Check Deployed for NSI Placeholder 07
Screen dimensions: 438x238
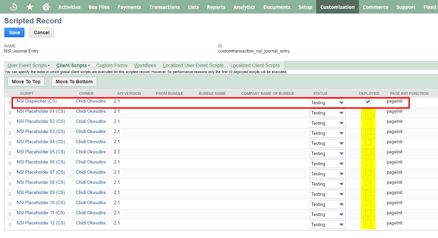(x=368, y=173)
